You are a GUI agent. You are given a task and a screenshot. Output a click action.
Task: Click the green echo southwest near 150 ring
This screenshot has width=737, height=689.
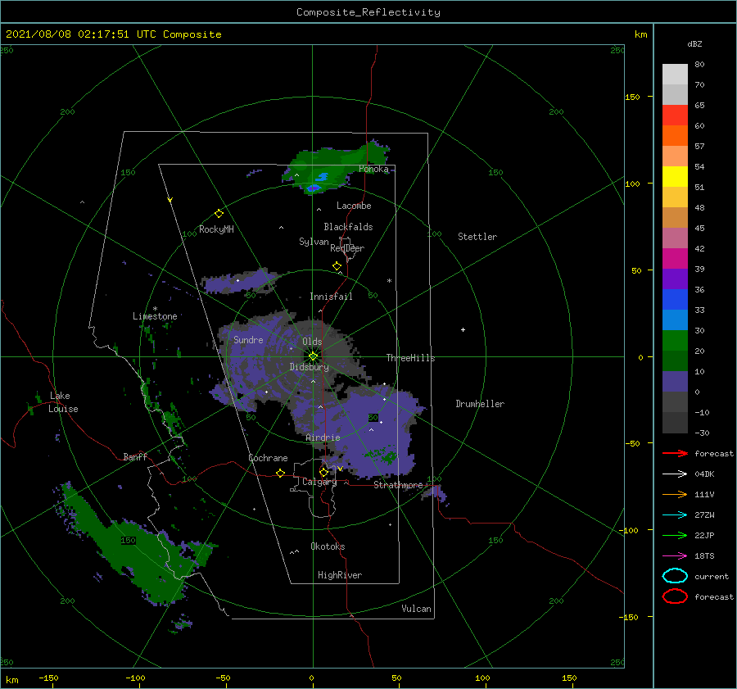136,551
